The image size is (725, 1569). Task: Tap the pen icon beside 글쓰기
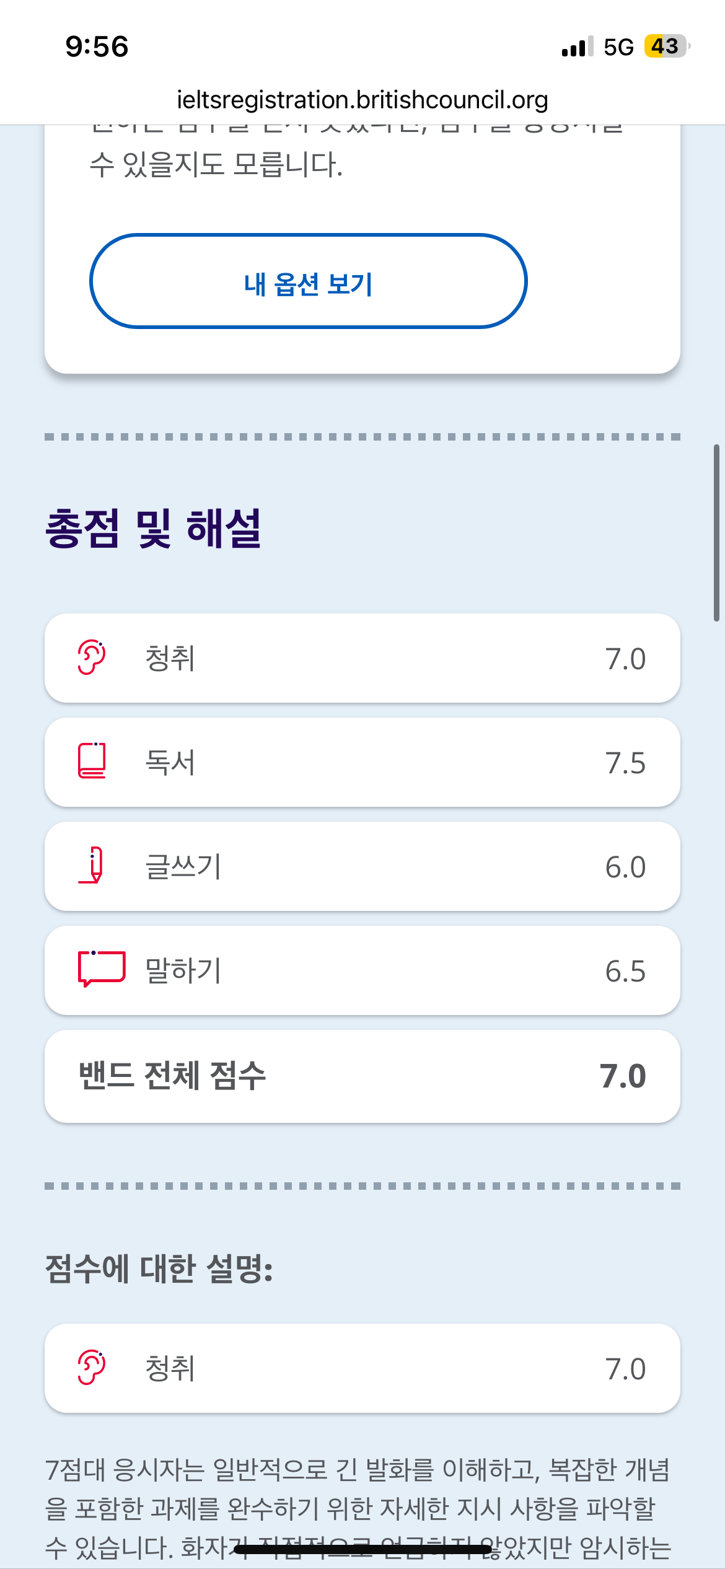pyautogui.click(x=92, y=865)
